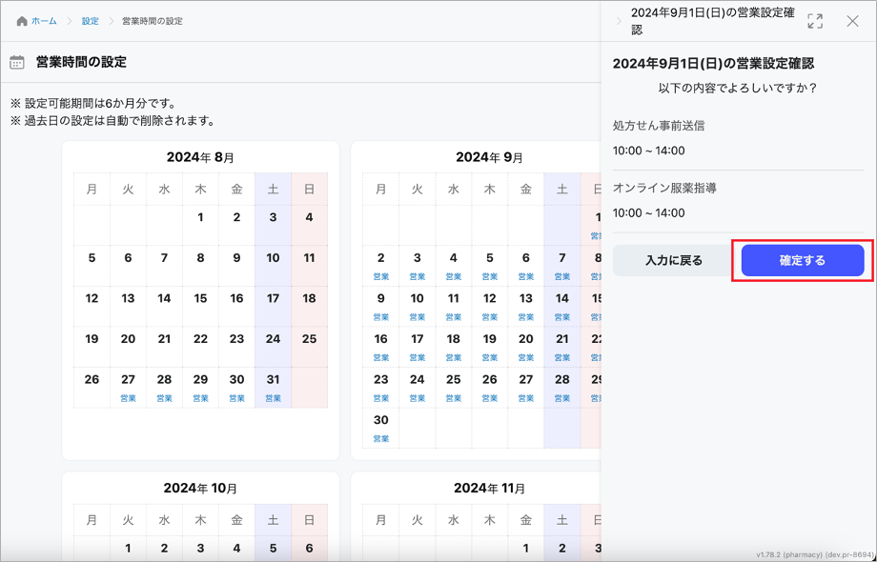Viewport: 877px width, 562px height.
Task: Pick September 30 in the calendar
Action: (x=380, y=427)
